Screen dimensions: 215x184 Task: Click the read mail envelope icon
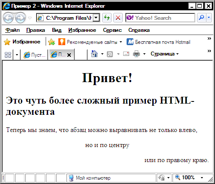126,54
